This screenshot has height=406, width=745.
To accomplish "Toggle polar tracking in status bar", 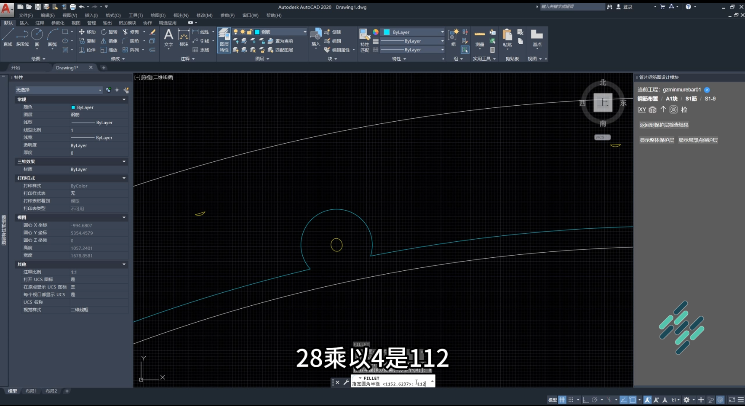I will pos(595,400).
